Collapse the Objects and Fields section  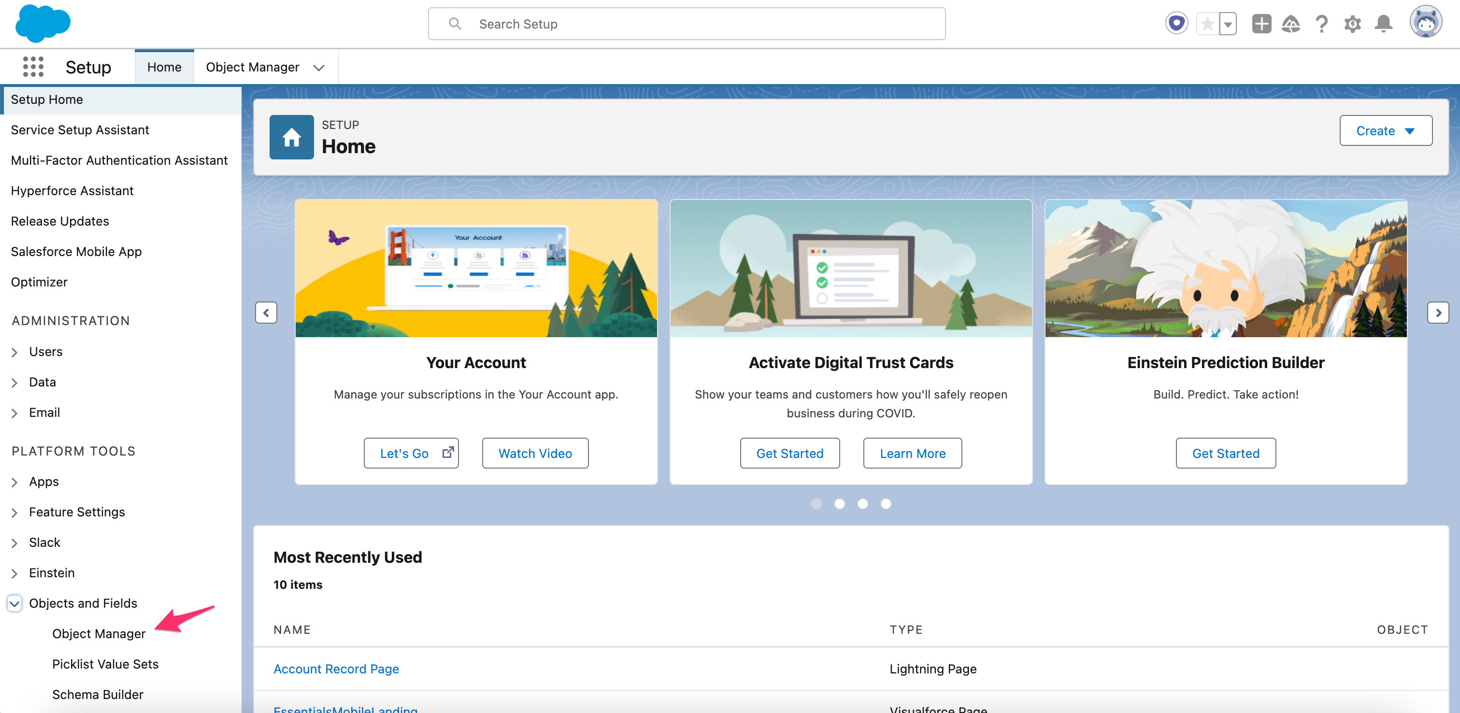click(x=14, y=603)
